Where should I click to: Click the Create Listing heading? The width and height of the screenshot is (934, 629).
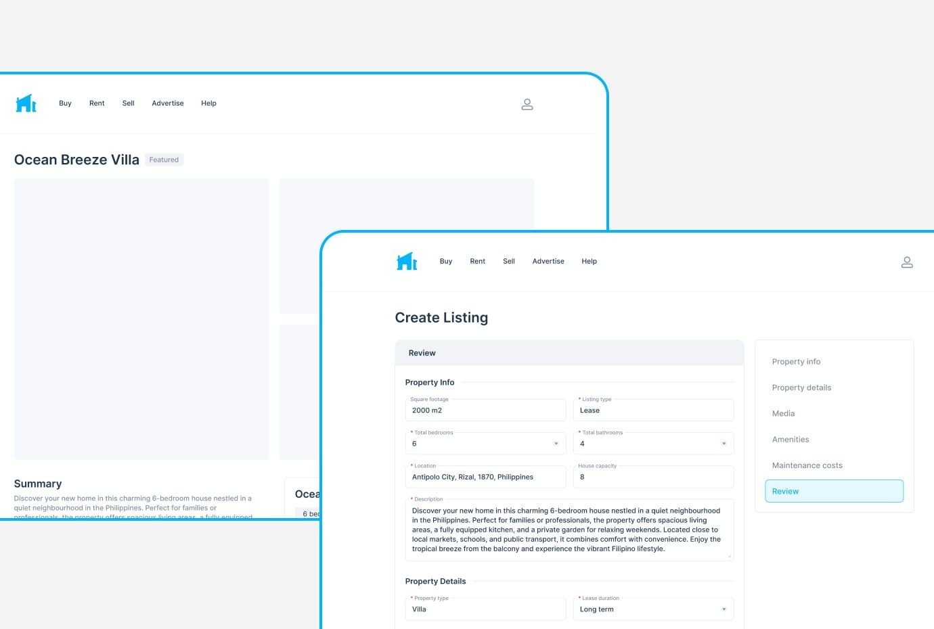tap(441, 318)
